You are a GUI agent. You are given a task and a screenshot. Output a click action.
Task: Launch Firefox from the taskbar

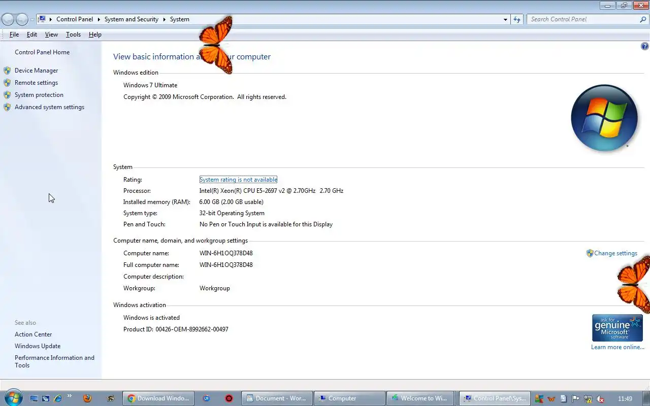[x=87, y=398]
